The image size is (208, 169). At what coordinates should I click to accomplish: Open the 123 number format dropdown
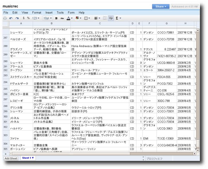pyautogui.click(x=36, y=18)
